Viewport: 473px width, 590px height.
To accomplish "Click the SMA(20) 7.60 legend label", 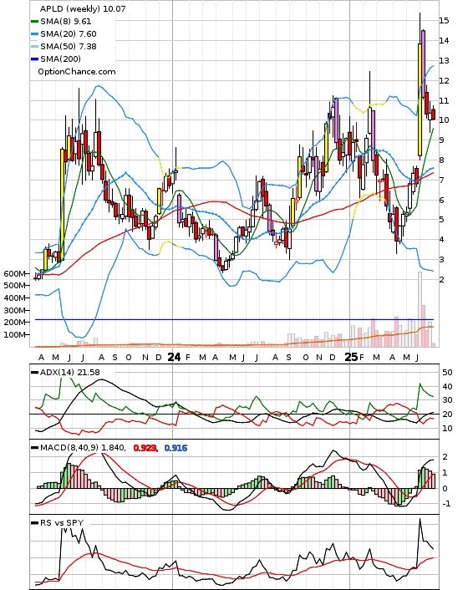I will tap(69, 34).
